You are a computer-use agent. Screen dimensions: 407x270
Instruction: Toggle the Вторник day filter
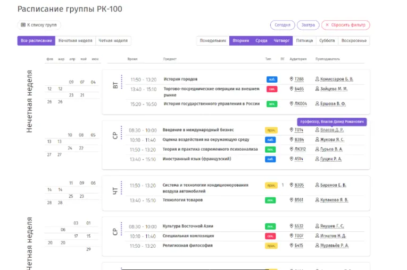pos(240,41)
